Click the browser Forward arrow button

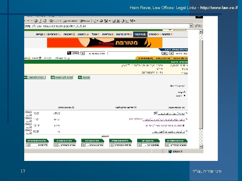coord(28,21)
